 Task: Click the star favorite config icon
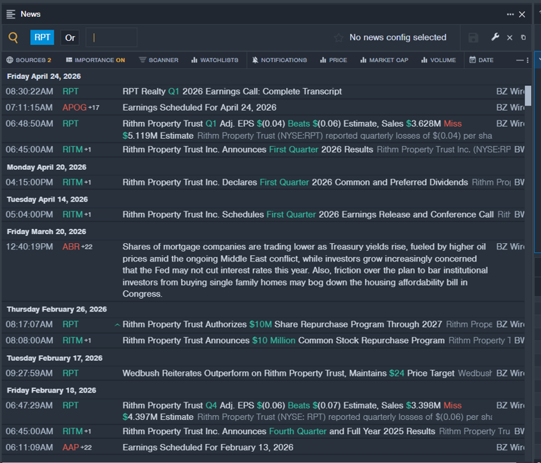[x=339, y=38]
